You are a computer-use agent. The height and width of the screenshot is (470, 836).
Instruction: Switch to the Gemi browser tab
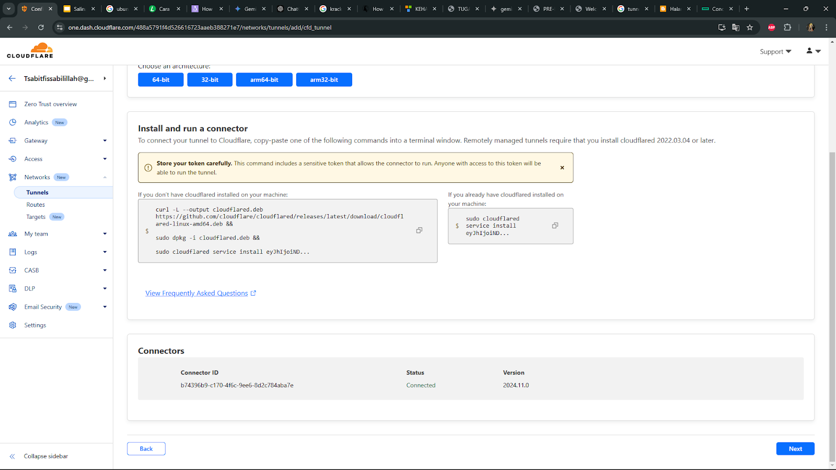(x=250, y=9)
